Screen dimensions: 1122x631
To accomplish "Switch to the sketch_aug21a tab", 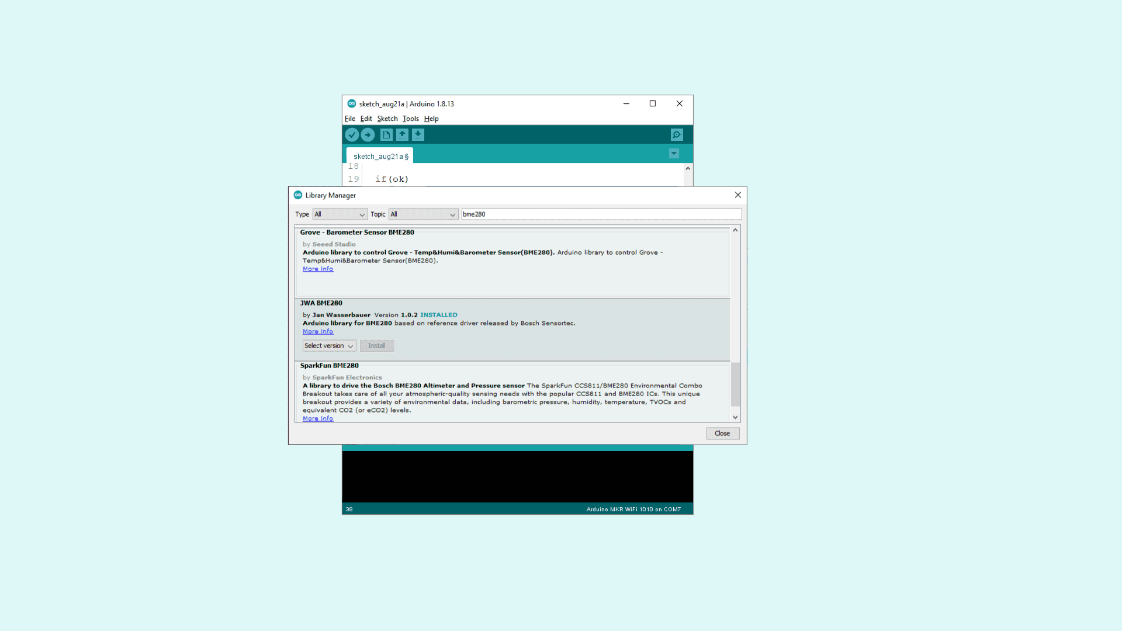I will [380, 157].
